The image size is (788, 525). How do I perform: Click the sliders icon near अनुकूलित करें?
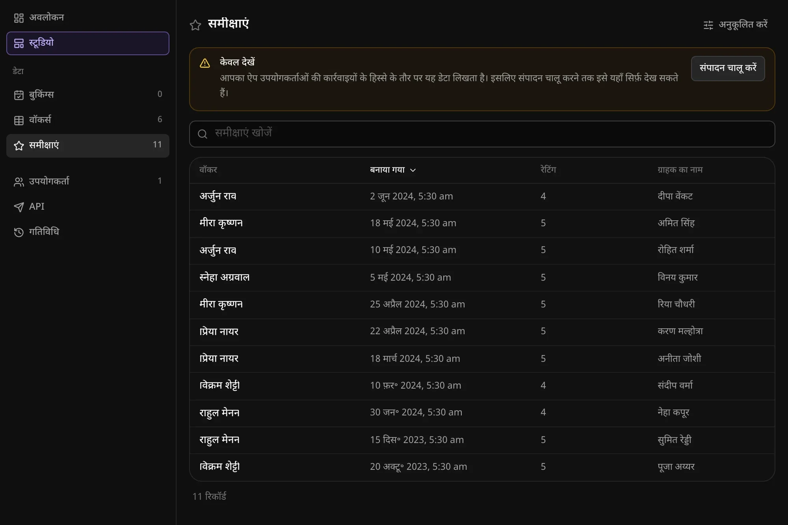pyautogui.click(x=708, y=25)
